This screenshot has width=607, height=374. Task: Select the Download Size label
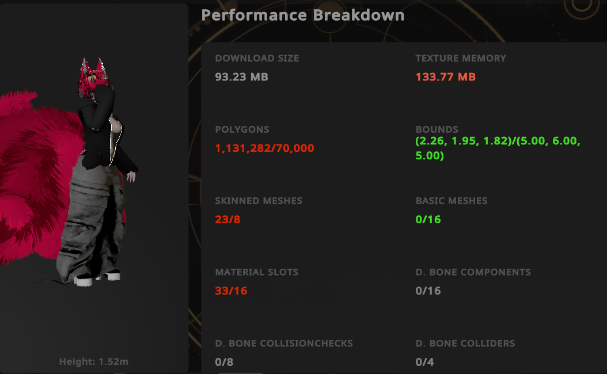pyautogui.click(x=257, y=58)
